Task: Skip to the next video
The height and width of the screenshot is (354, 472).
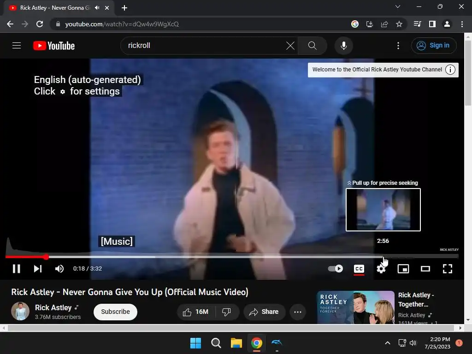Action: (38, 269)
